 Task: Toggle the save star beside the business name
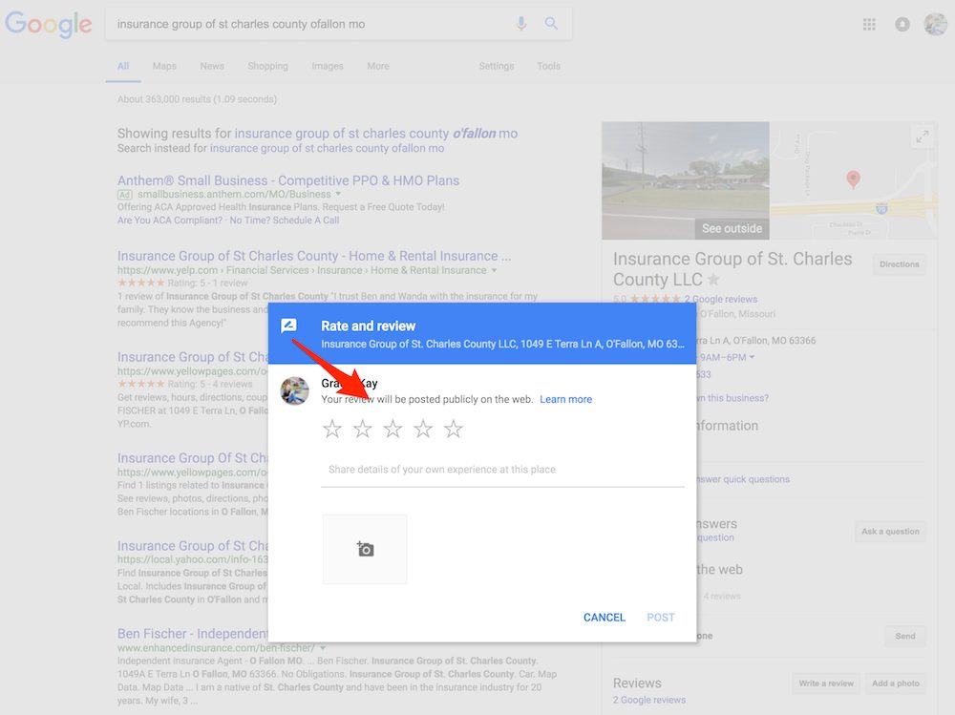coord(713,280)
